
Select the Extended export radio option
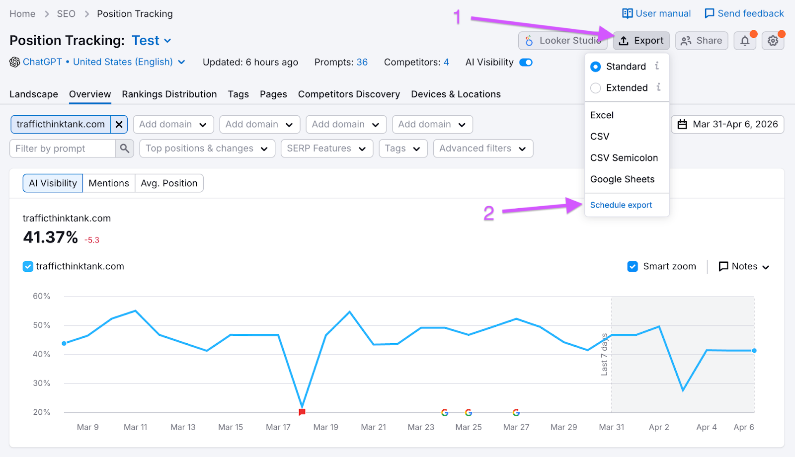pyautogui.click(x=596, y=88)
